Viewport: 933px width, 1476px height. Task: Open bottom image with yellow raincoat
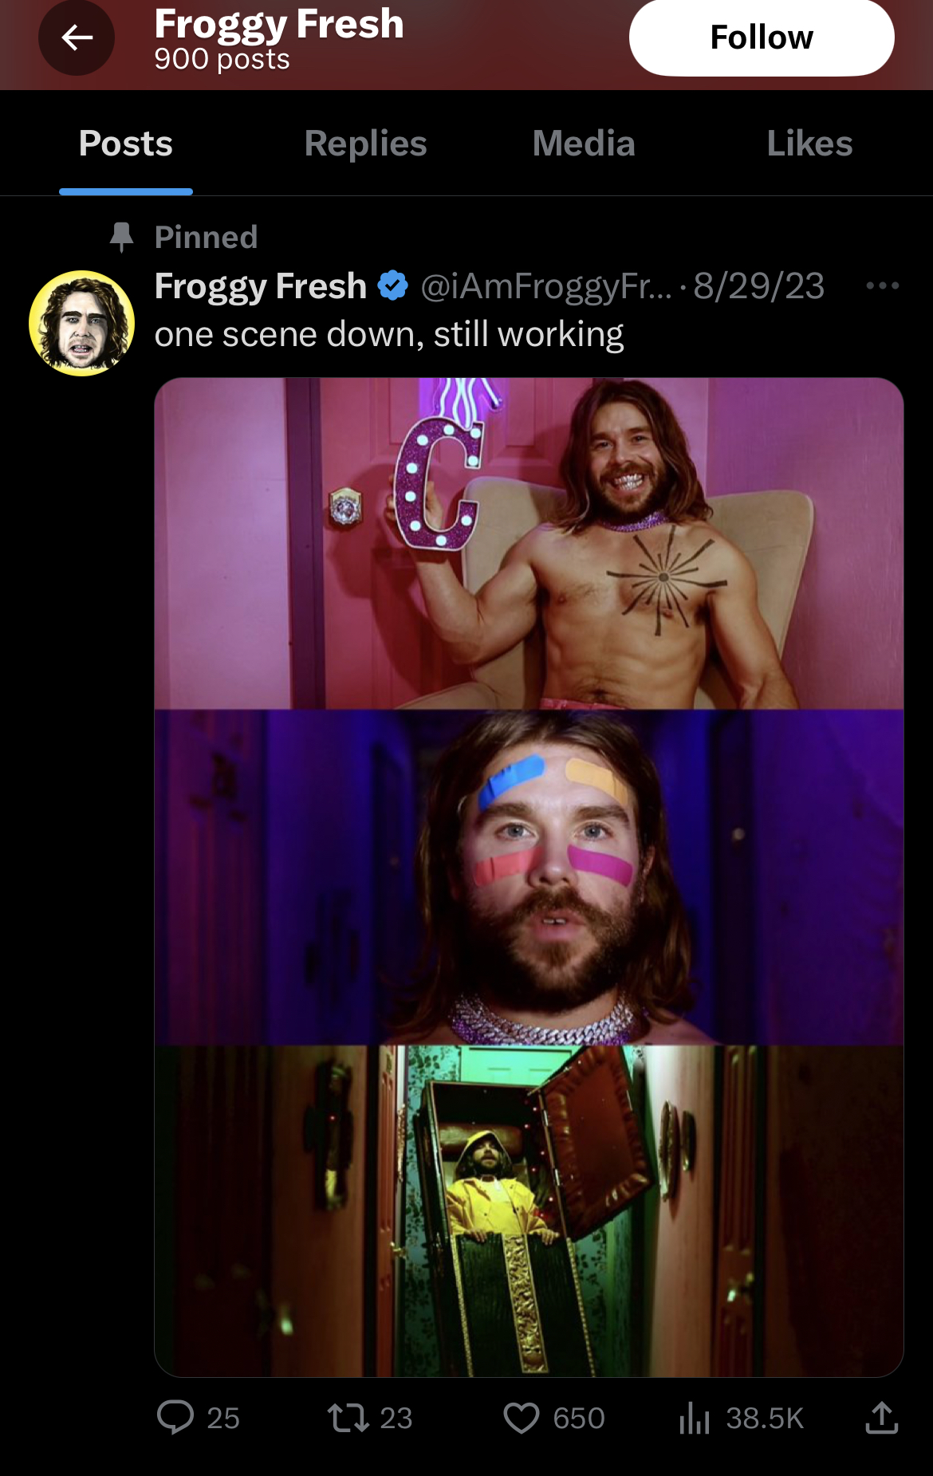[529, 1210]
